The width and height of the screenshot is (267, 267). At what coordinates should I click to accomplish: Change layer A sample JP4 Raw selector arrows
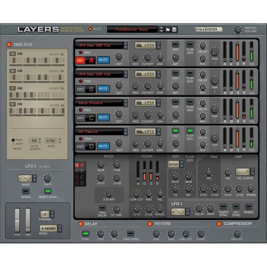125,45
